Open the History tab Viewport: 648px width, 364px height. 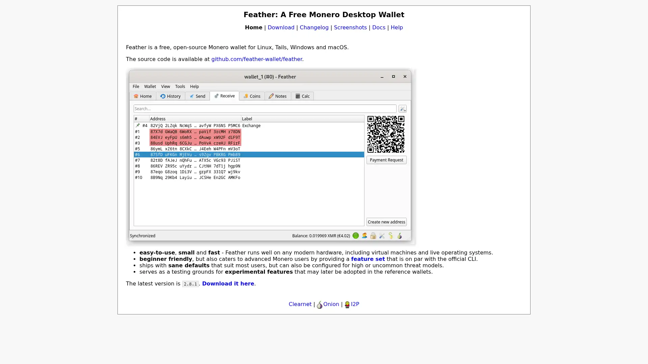pos(170,96)
